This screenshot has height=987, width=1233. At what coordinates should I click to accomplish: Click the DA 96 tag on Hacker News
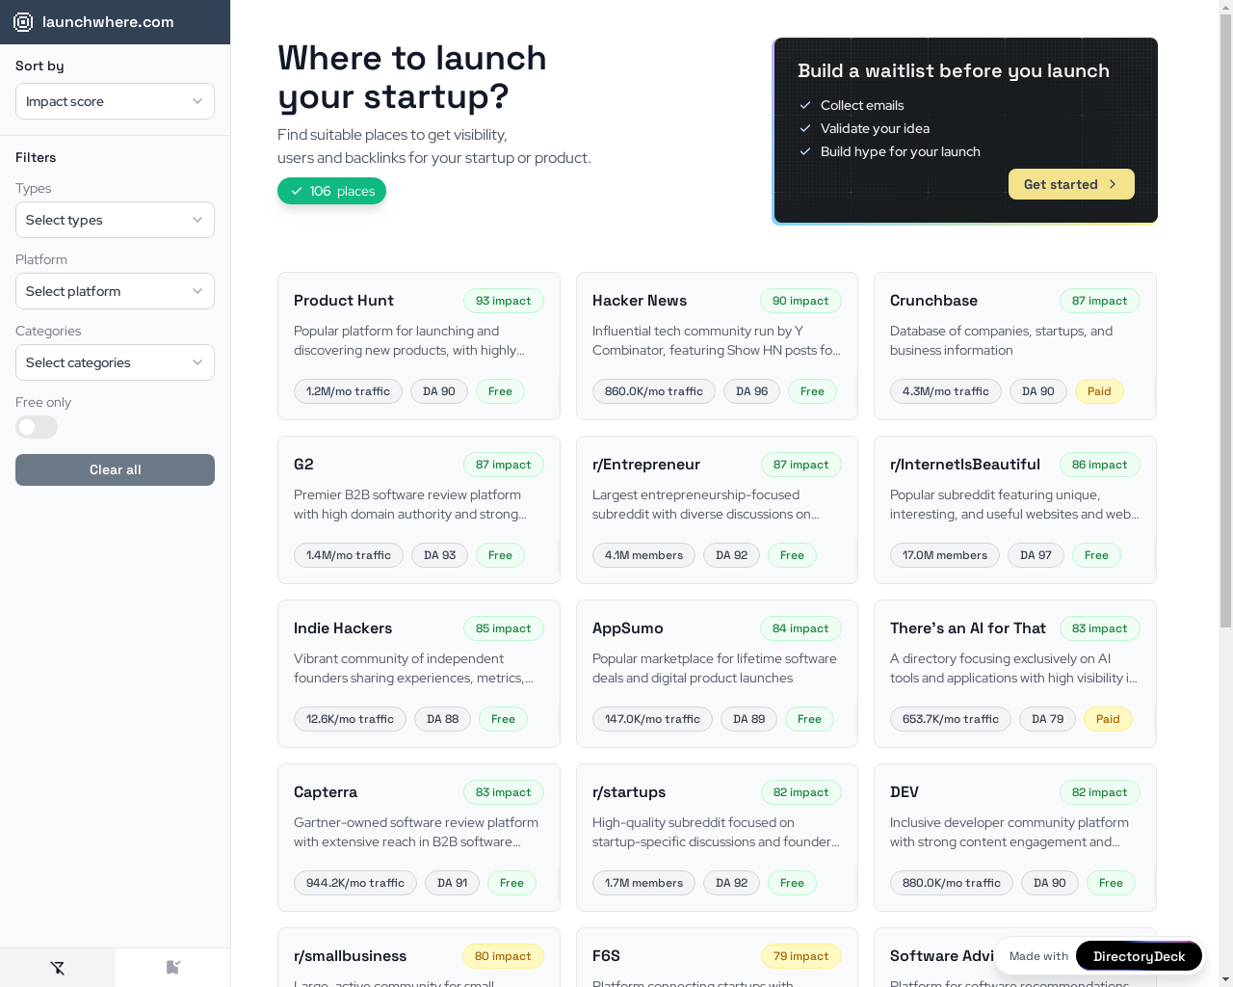[752, 391]
